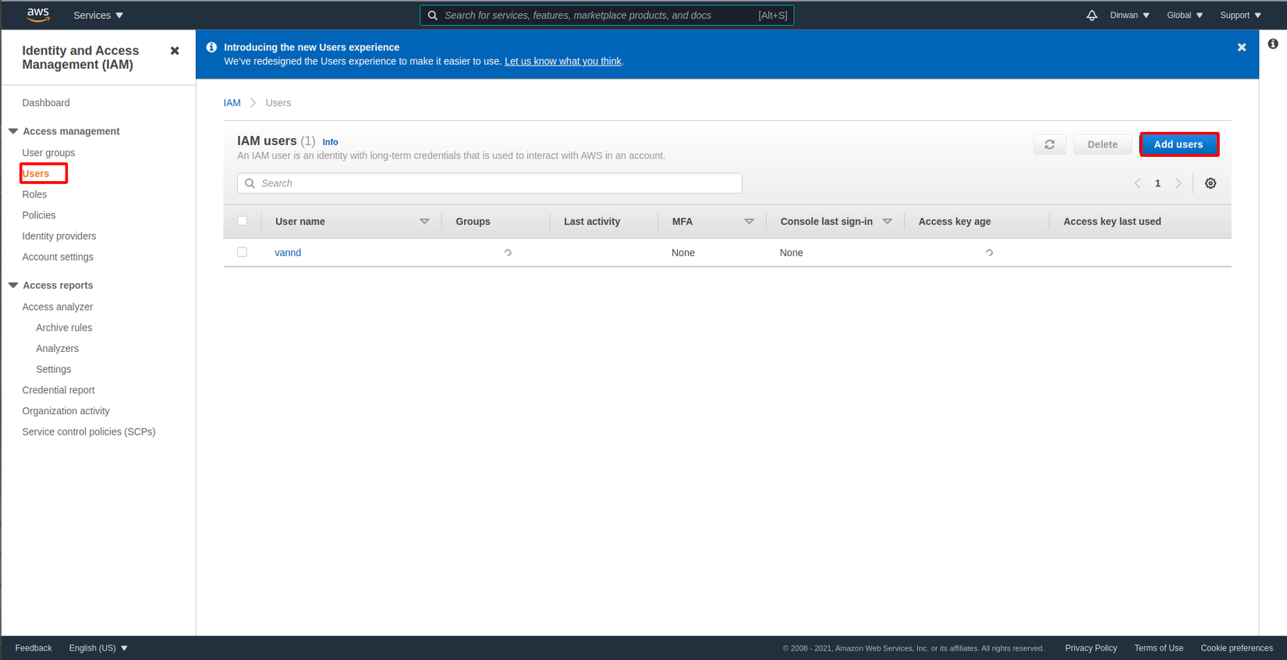Click the Last activity column header
1287x660 pixels.
click(x=592, y=222)
